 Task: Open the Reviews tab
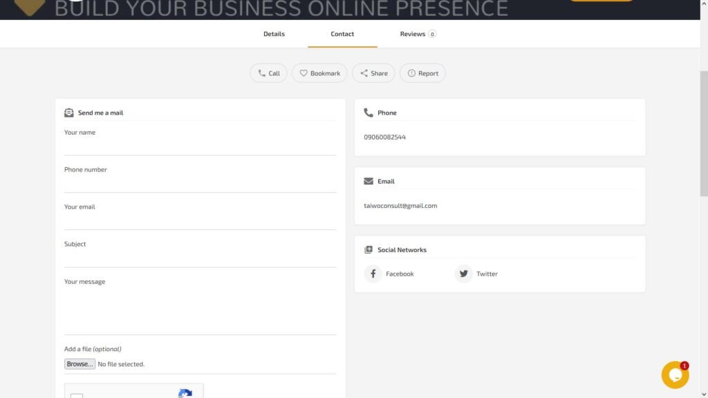[x=413, y=33]
